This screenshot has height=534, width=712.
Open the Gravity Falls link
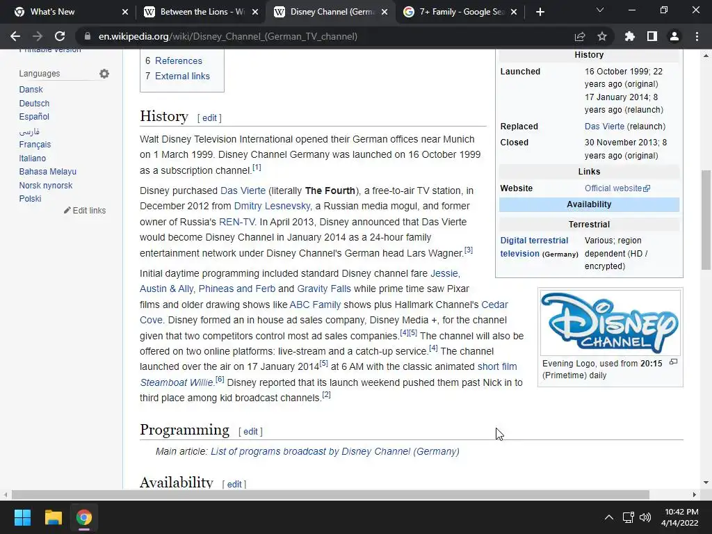324,289
